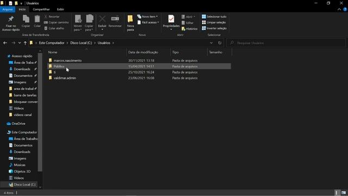Go up one folder level
This screenshot has height=196, width=348.
25,43
